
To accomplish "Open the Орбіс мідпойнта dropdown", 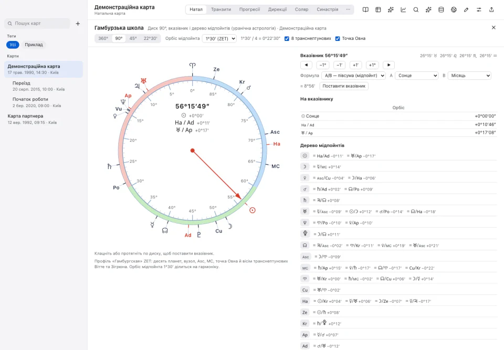I will [x=219, y=38].
